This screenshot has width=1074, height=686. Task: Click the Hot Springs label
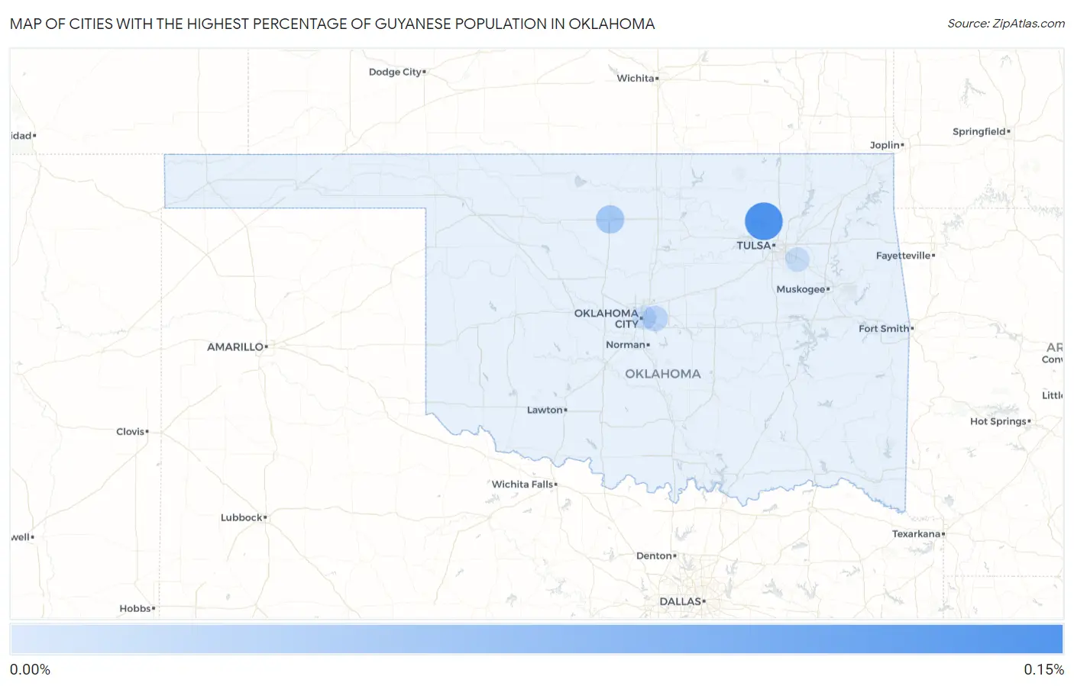click(x=998, y=421)
